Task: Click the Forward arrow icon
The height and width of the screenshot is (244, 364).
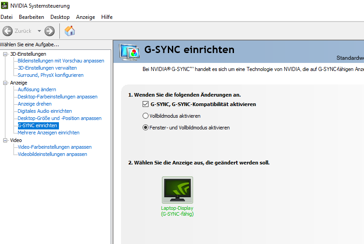Action: click(x=49, y=31)
